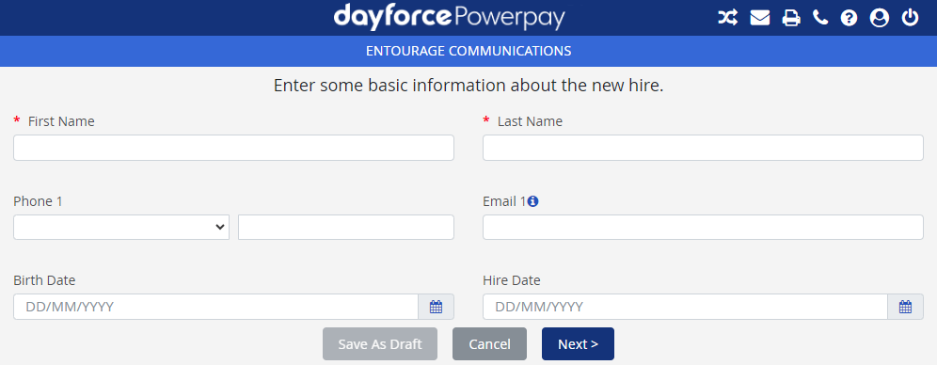The image size is (937, 365).
Task: Open the envelope messages icon
Action: point(759,18)
